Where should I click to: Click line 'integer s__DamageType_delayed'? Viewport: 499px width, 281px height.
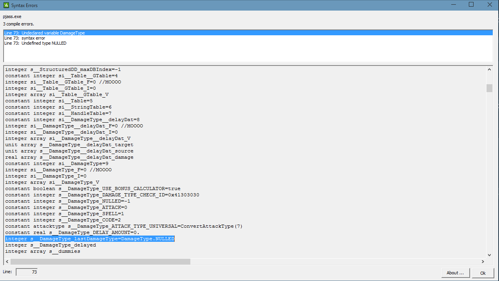[51, 245]
